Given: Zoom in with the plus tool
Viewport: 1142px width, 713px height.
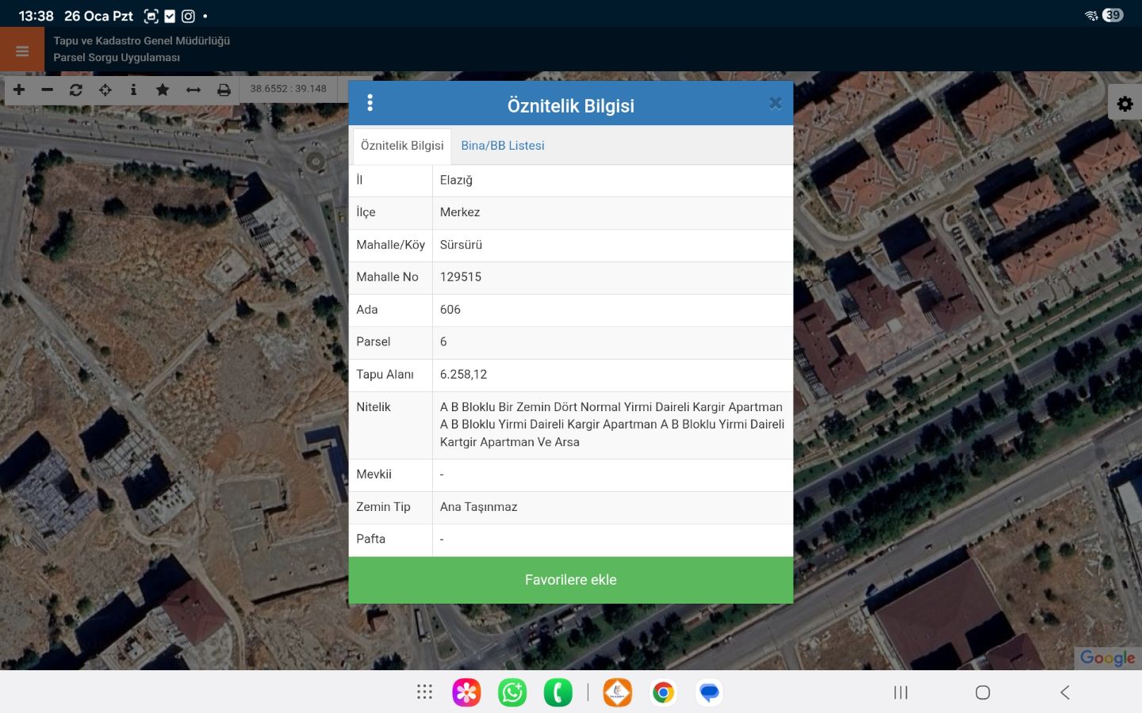Looking at the screenshot, I should coord(19,90).
